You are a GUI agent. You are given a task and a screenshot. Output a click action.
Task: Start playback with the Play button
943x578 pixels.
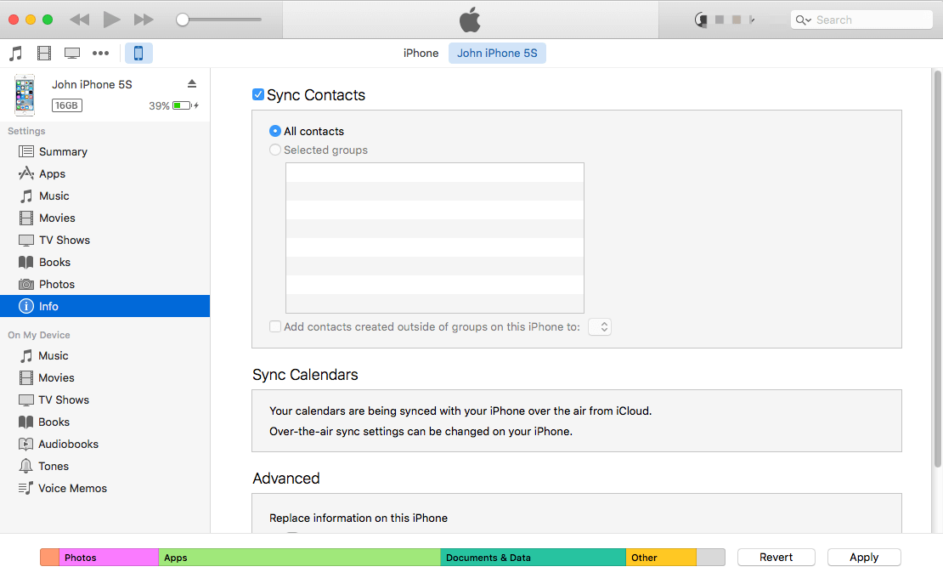[111, 20]
